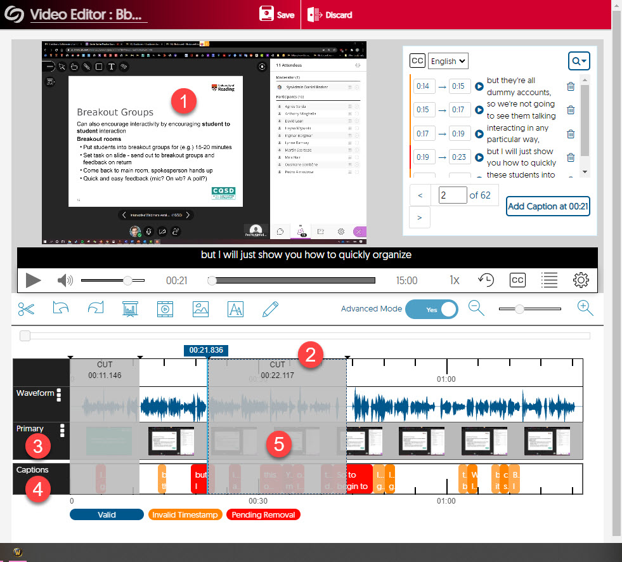The height and width of the screenshot is (562, 622).
Task: Click Add Caption at 00:21 button
Action: (548, 206)
